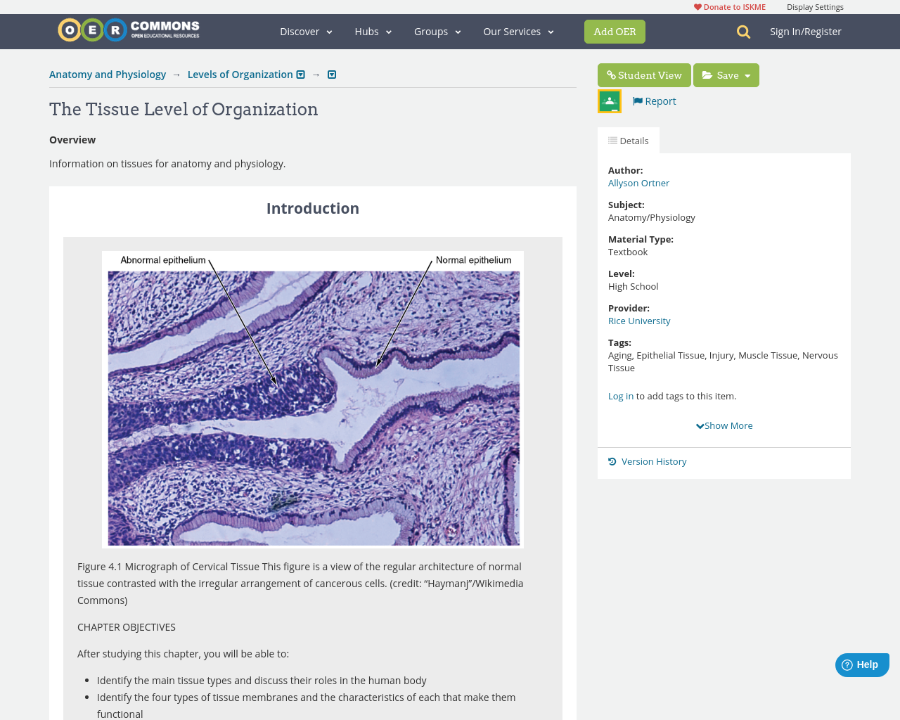Click the Add OER button
The width and height of the screenshot is (900, 720).
pos(615,32)
